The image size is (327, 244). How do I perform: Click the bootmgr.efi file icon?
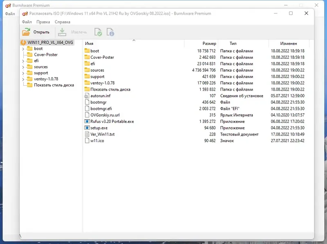click(x=87, y=109)
